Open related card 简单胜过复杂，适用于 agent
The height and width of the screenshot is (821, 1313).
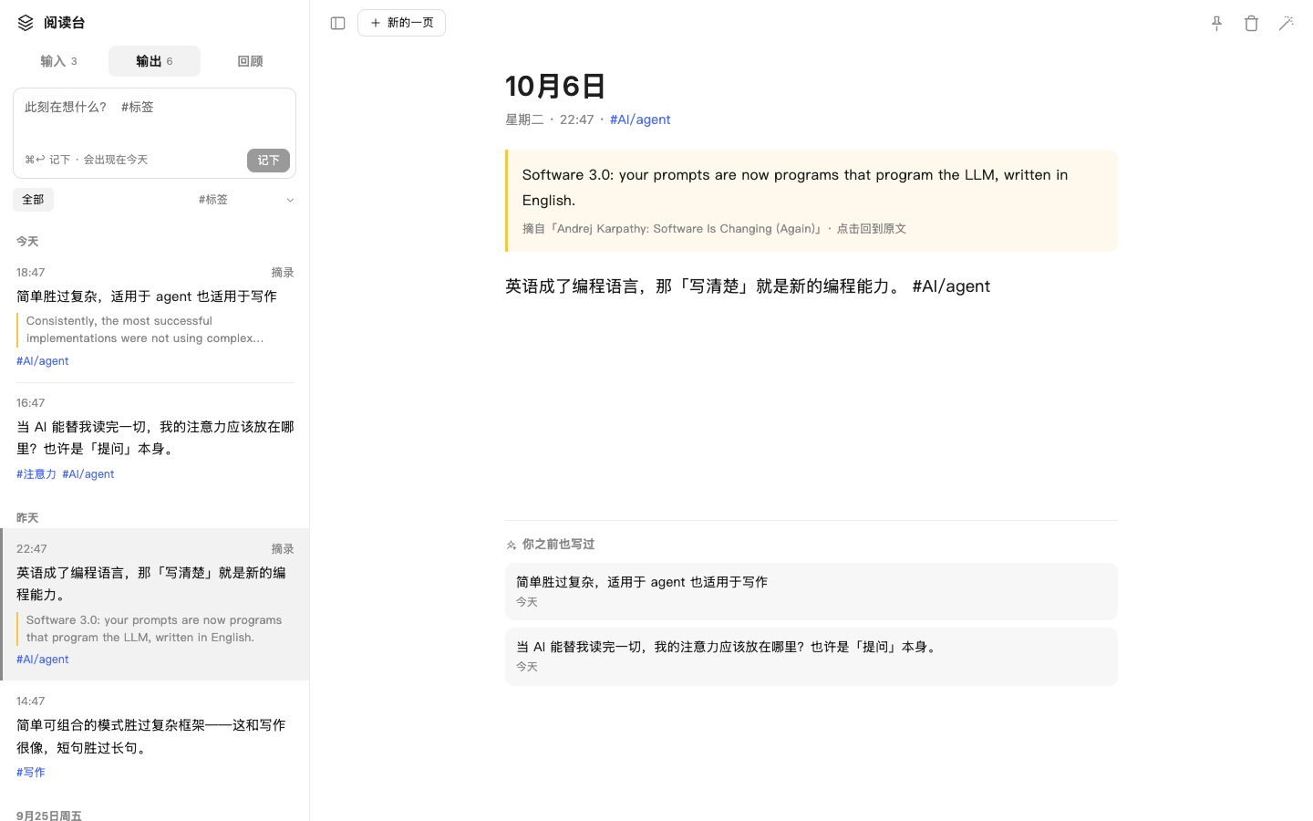pos(812,592)
